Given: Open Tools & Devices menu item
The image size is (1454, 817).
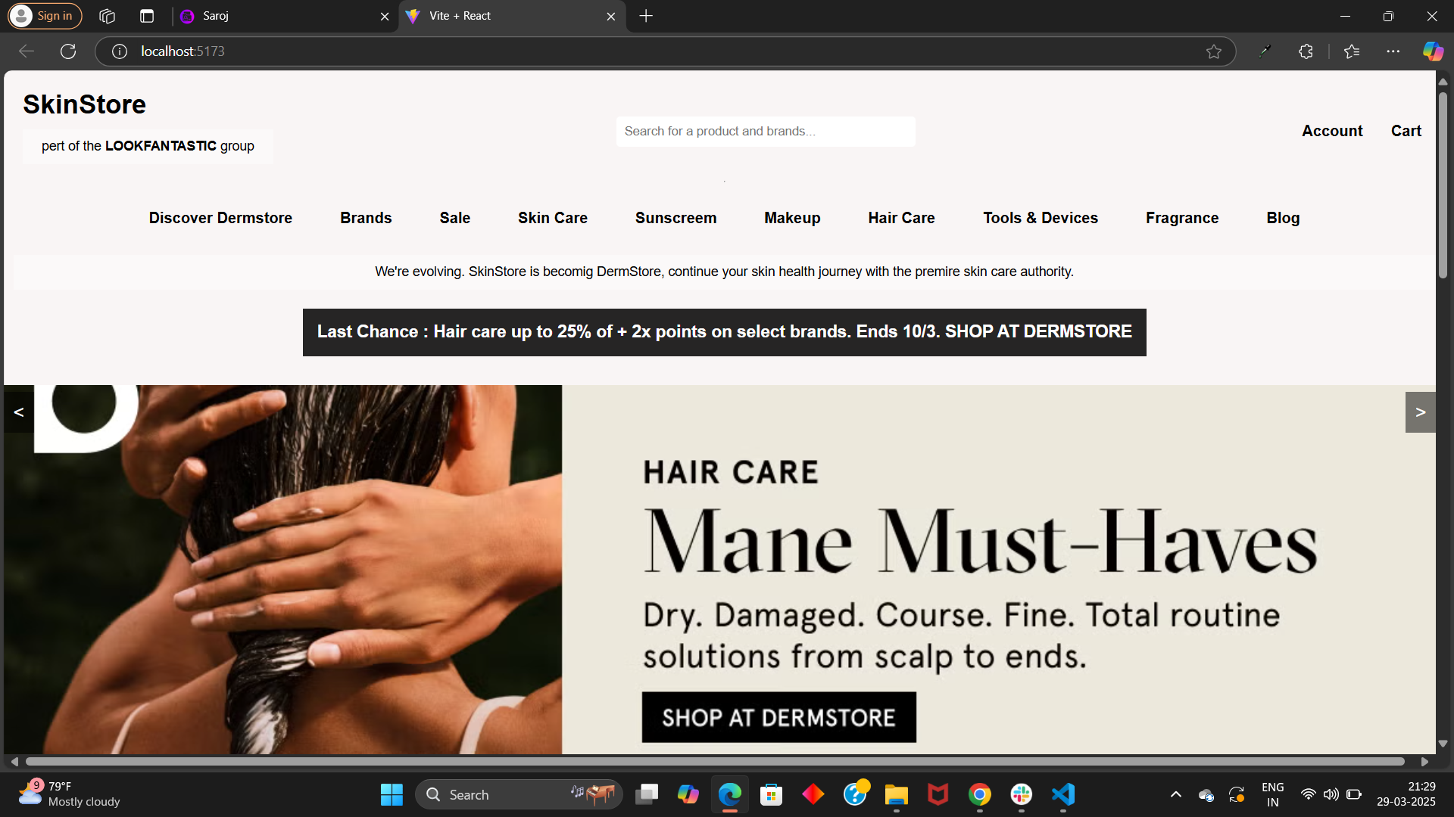Looking at the screenshot, I should 1041,218.
